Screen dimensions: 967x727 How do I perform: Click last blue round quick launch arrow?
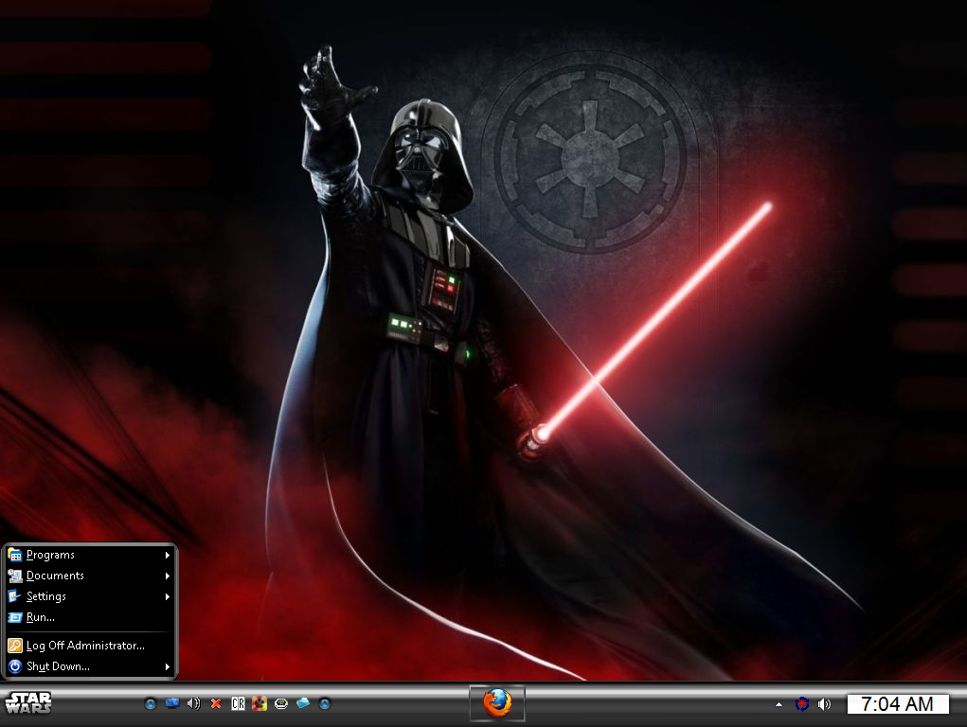tap(325, 703)
